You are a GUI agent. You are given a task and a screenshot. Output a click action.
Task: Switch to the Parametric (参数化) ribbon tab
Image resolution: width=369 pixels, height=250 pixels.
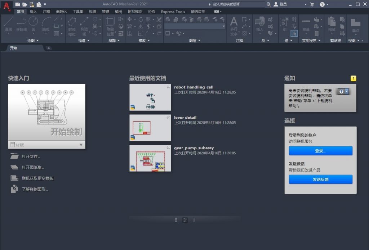(x=61, y=12)
